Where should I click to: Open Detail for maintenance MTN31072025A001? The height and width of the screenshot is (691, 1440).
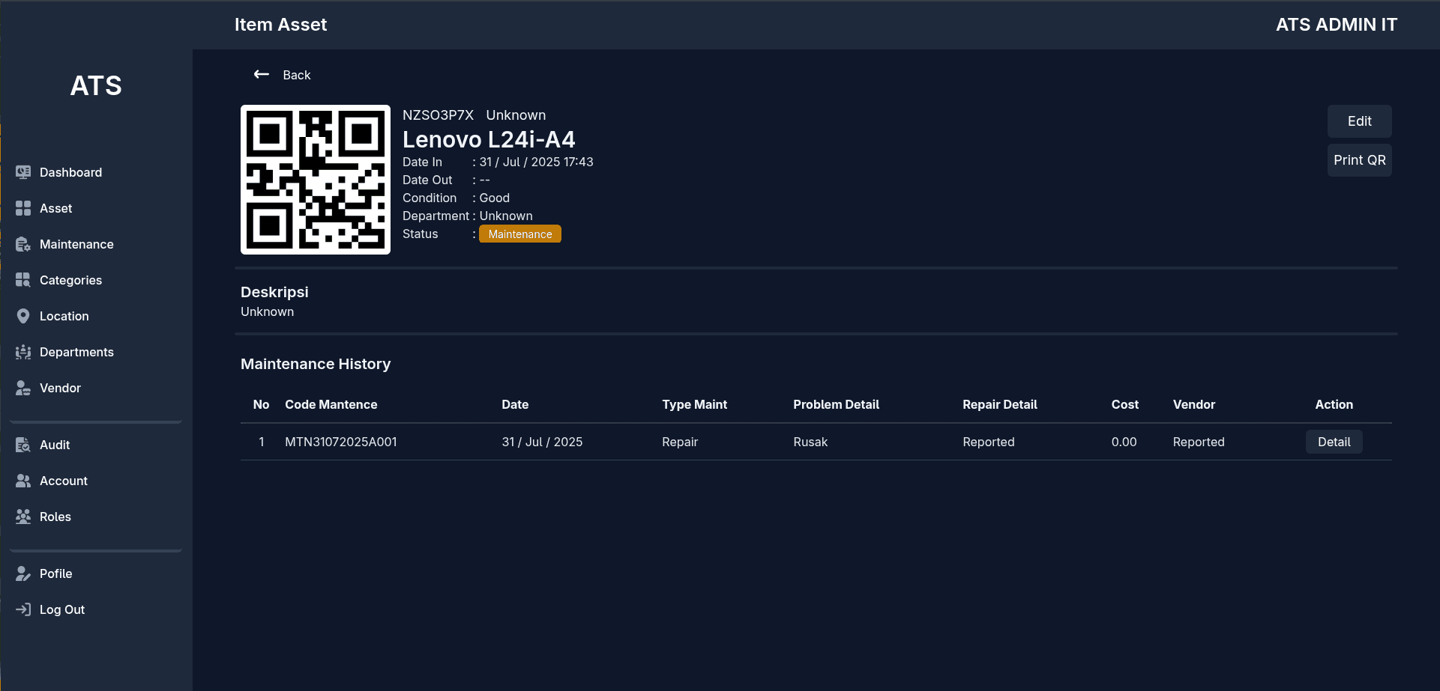(1334, 442)
